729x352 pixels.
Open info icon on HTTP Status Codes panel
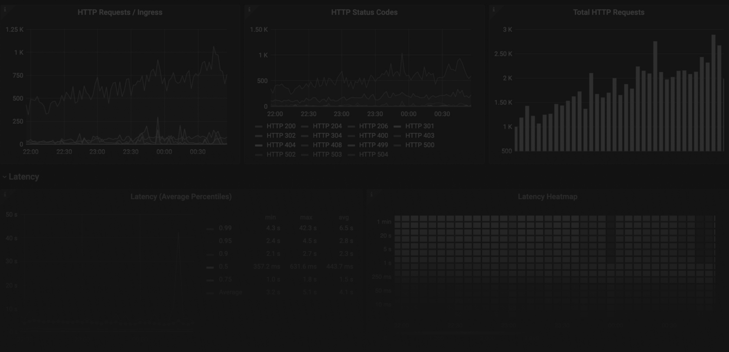click(x=249, y=9)
